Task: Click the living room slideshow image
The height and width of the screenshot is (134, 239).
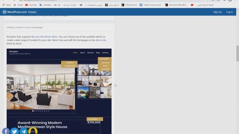Action: click(41, 87)
